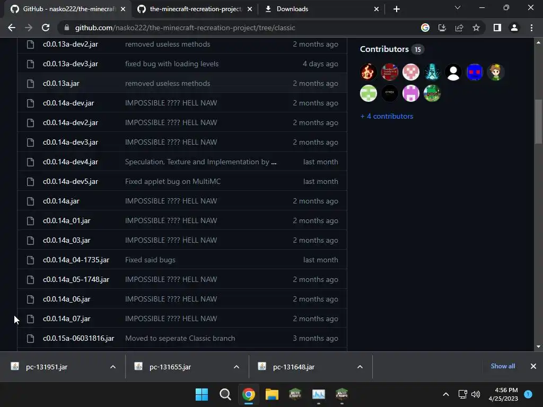Viewport: 543px width, 407px height.
Task: Open the notification badge in the taskbar
Action: pyautogui.click(x=528, y=394)
